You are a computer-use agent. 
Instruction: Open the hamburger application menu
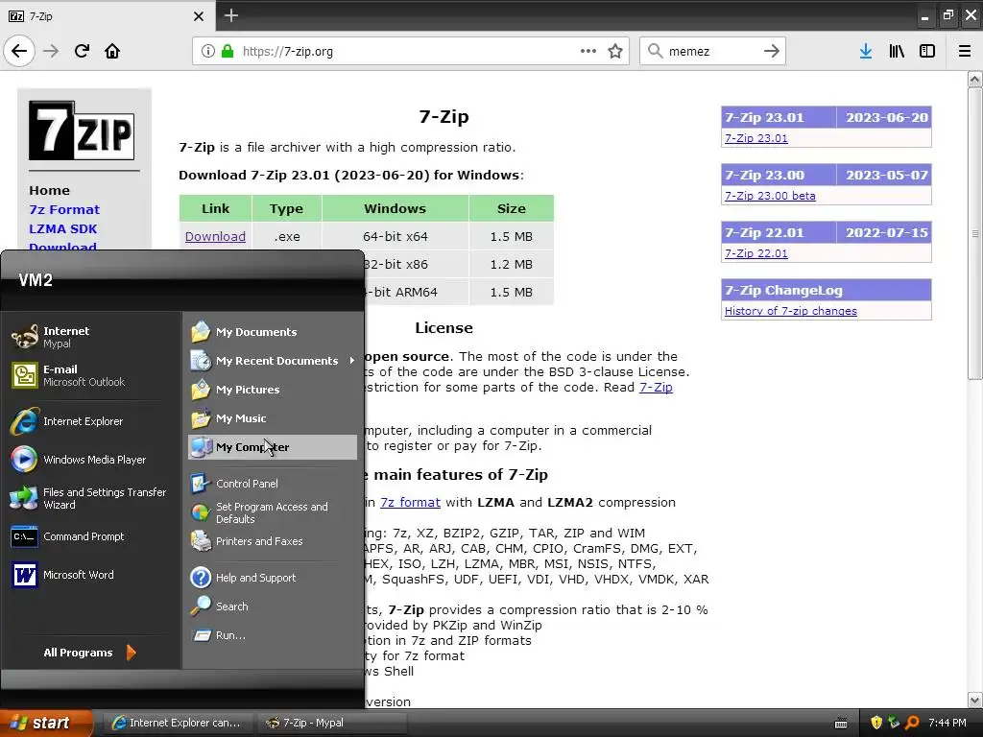click(964, 51)
